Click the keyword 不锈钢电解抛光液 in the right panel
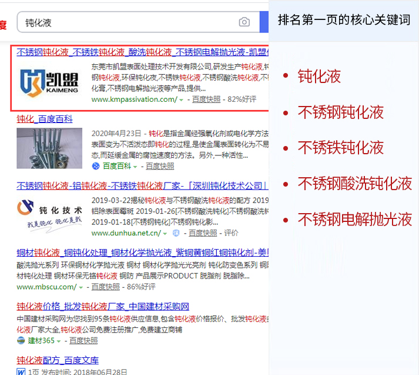Image resolution: width=419 pixels, height=375 pixels. coord(355,220)
